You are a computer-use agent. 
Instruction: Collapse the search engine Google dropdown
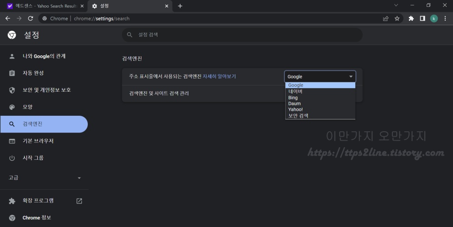[x=320, y=76]
